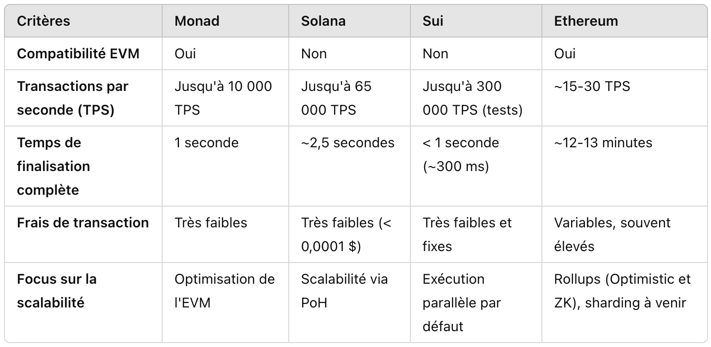This screenshot has height=347, width=711.
Task: Click the Variables, souvent élevés cell
Action: coord(612,234)
